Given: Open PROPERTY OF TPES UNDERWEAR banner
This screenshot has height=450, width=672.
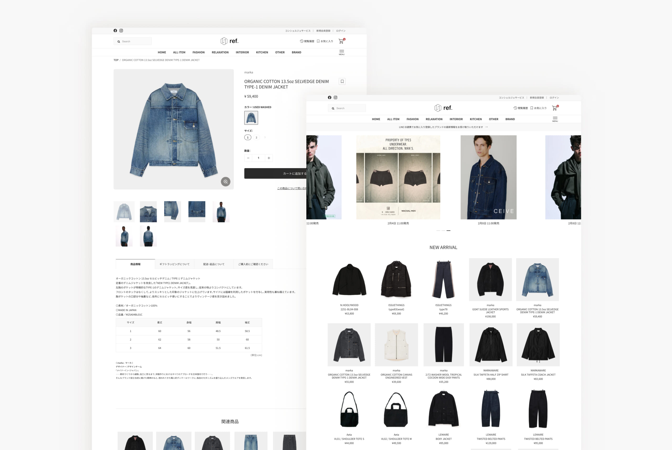Looking at the screenshot, I should pyautogui.click(x=398, y=177).
